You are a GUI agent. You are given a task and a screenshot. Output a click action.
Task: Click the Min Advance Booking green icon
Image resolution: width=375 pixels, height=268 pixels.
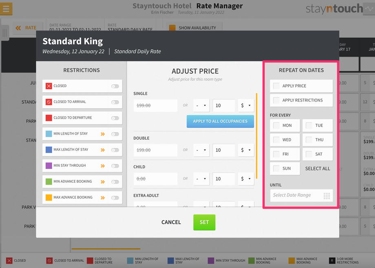click(x=49, y=182)
